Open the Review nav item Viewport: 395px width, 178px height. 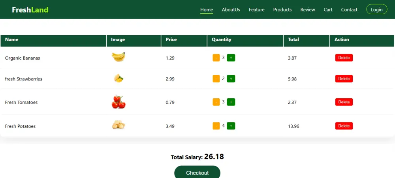point(308,9)
